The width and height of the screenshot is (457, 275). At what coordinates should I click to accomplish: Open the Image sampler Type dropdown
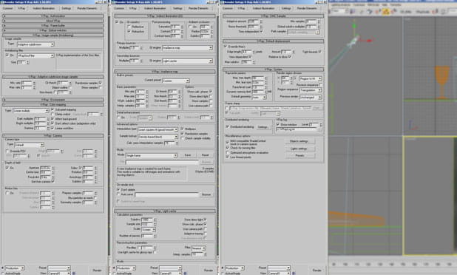(35, 44)
